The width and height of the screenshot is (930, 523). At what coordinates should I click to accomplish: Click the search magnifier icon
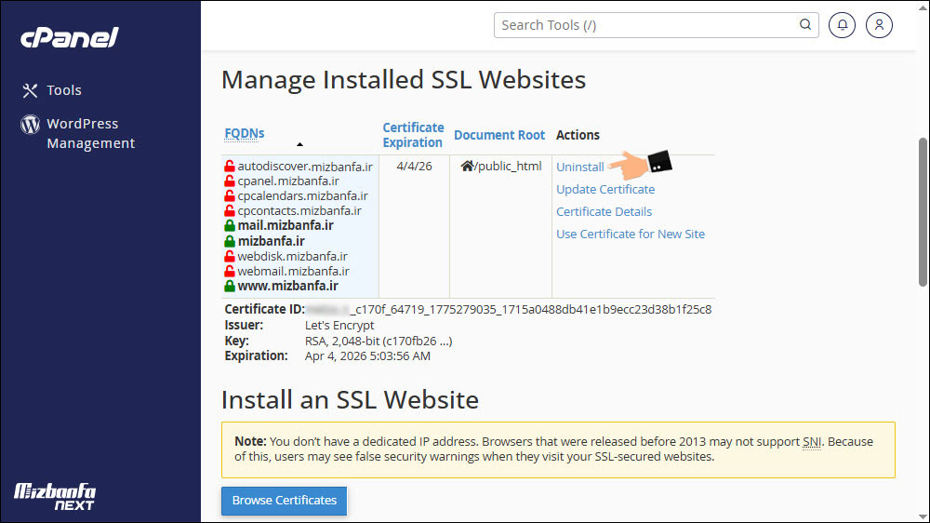coord(804,24)
